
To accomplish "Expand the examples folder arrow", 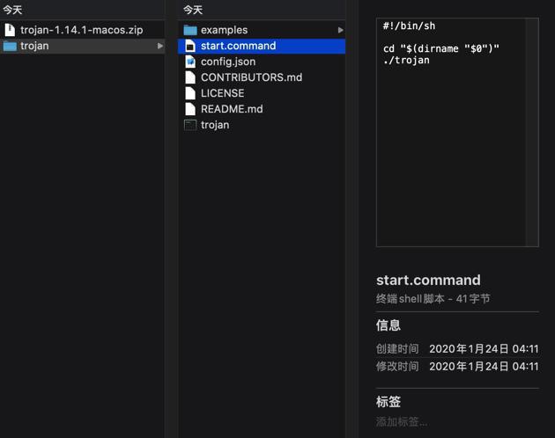I will (x=340, y=30).
